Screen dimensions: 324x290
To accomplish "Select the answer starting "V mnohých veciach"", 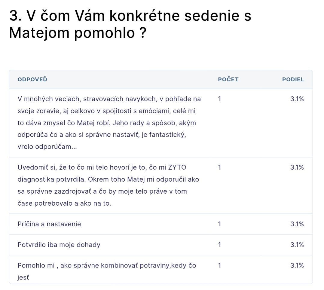I will click(109, 123).
